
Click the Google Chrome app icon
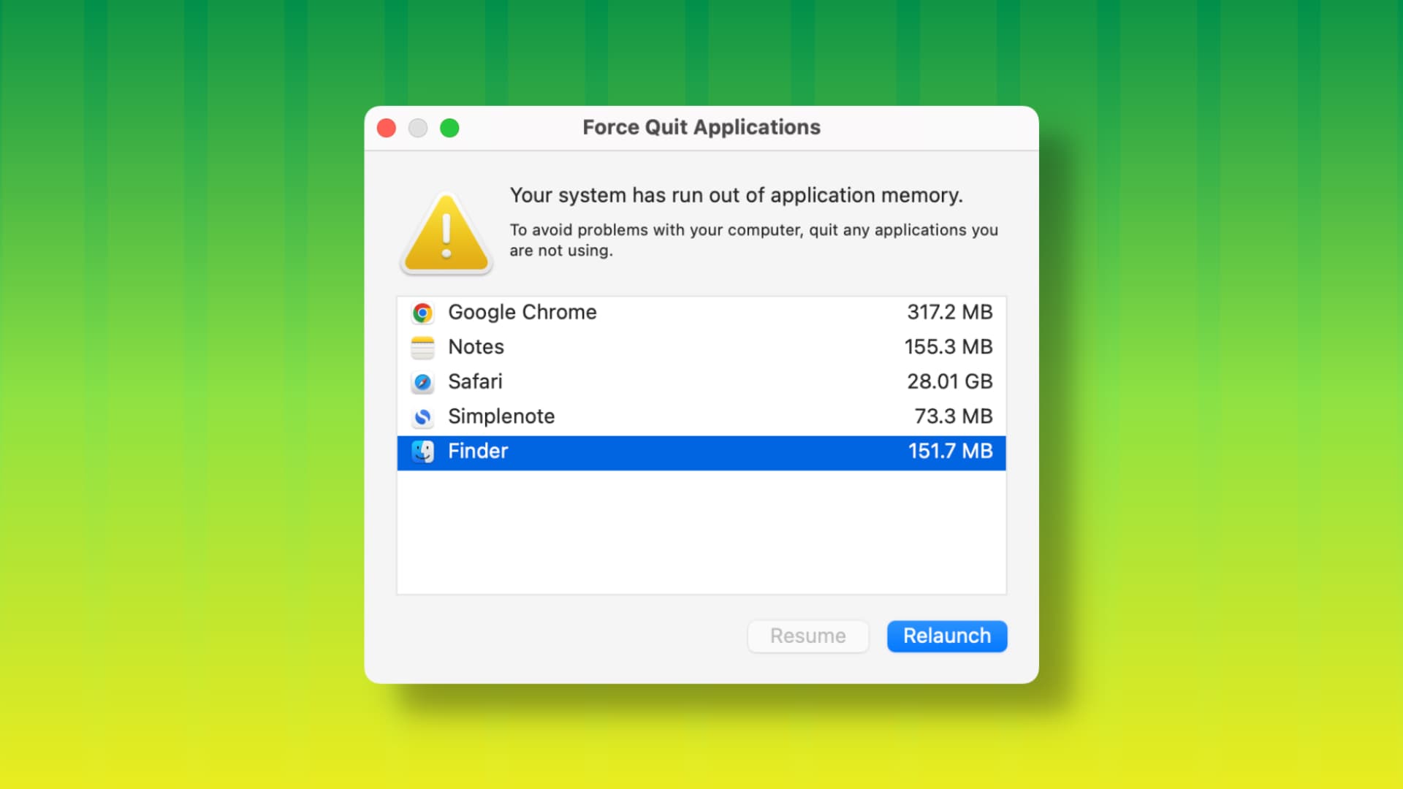click(x=422, y=313)
